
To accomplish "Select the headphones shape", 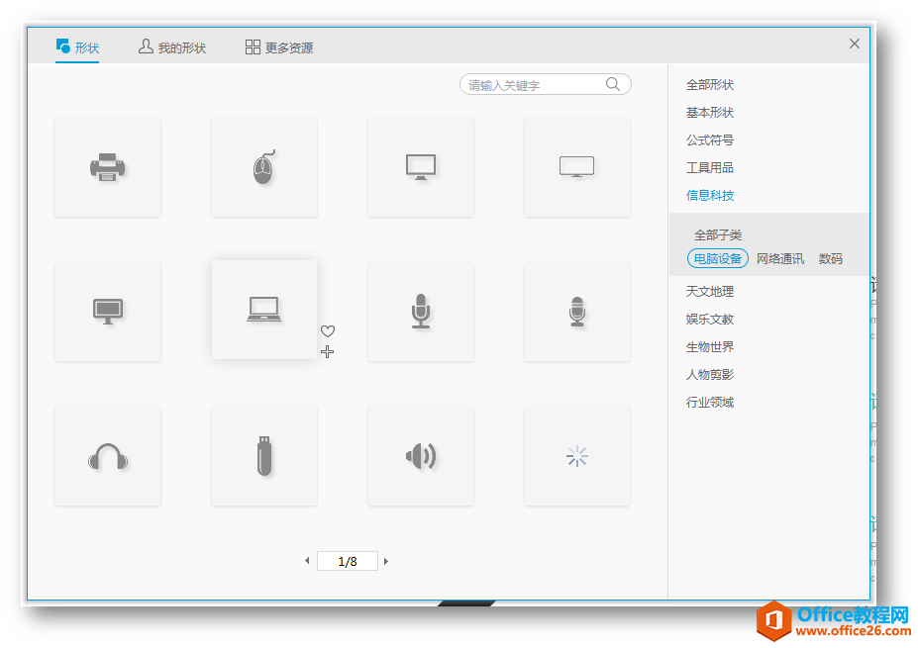I will [107, 455].
